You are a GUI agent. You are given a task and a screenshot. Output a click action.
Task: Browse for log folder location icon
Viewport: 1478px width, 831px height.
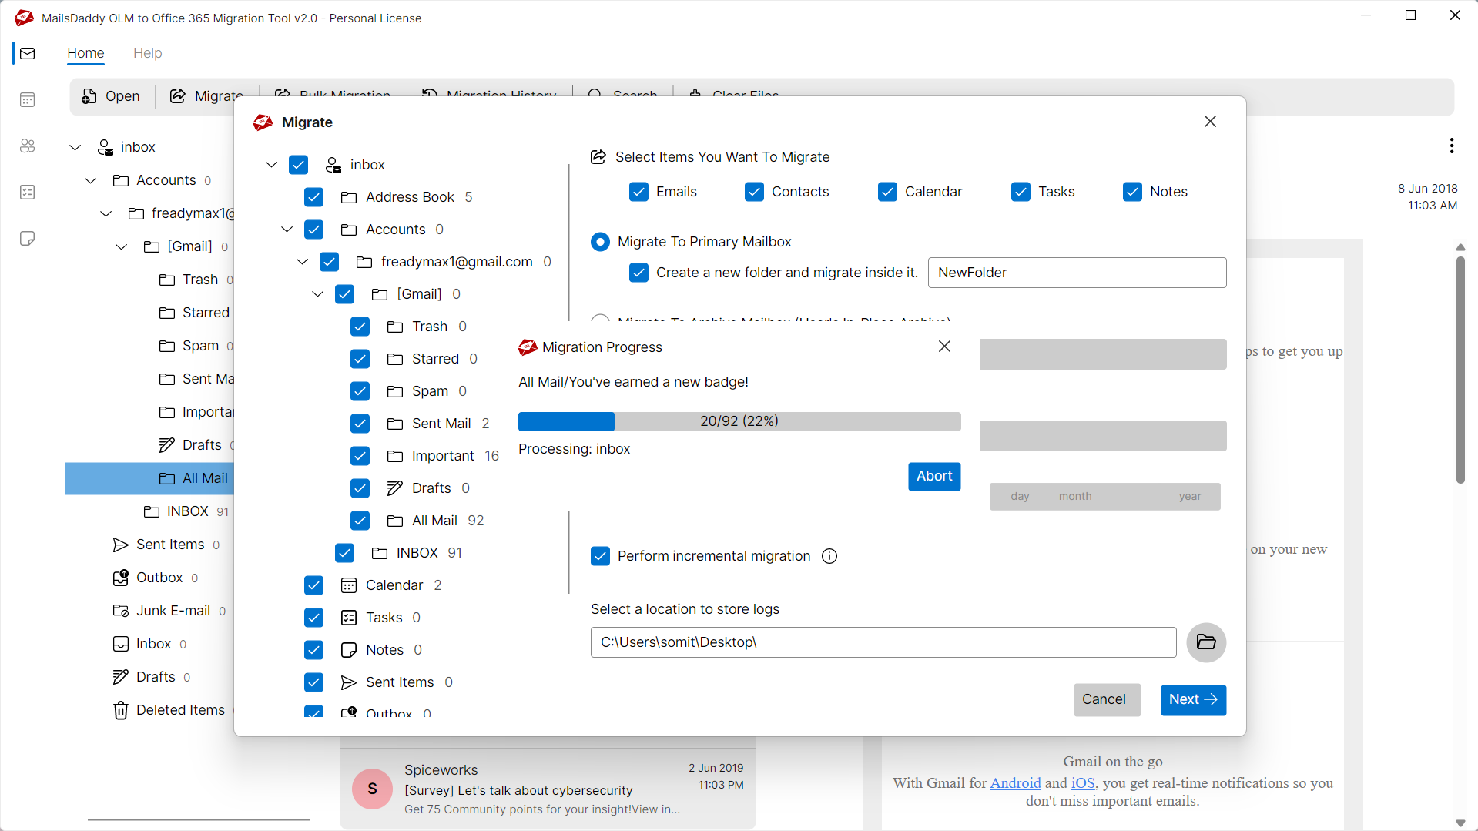tap(1206, 642)
